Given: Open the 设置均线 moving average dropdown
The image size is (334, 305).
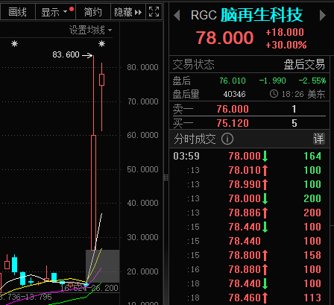Looking at the screenshot, I should 90,30.
